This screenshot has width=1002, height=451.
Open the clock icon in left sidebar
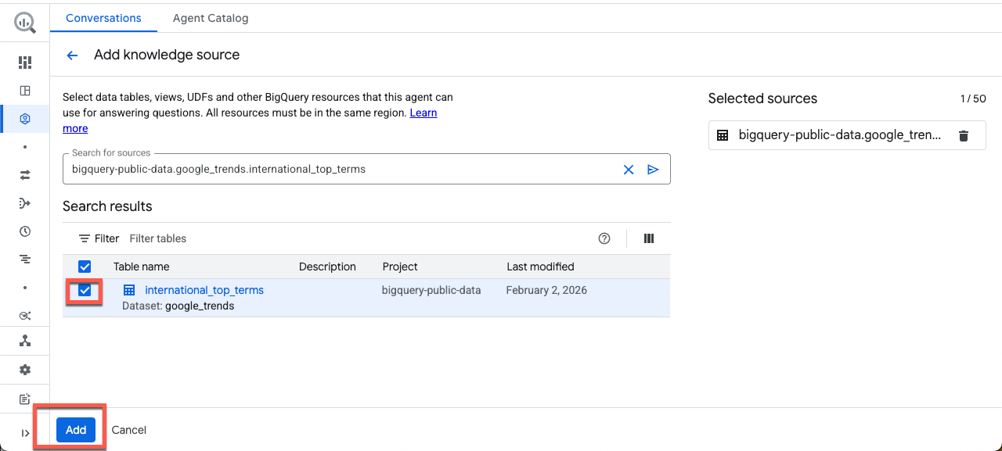coord(25,231)
